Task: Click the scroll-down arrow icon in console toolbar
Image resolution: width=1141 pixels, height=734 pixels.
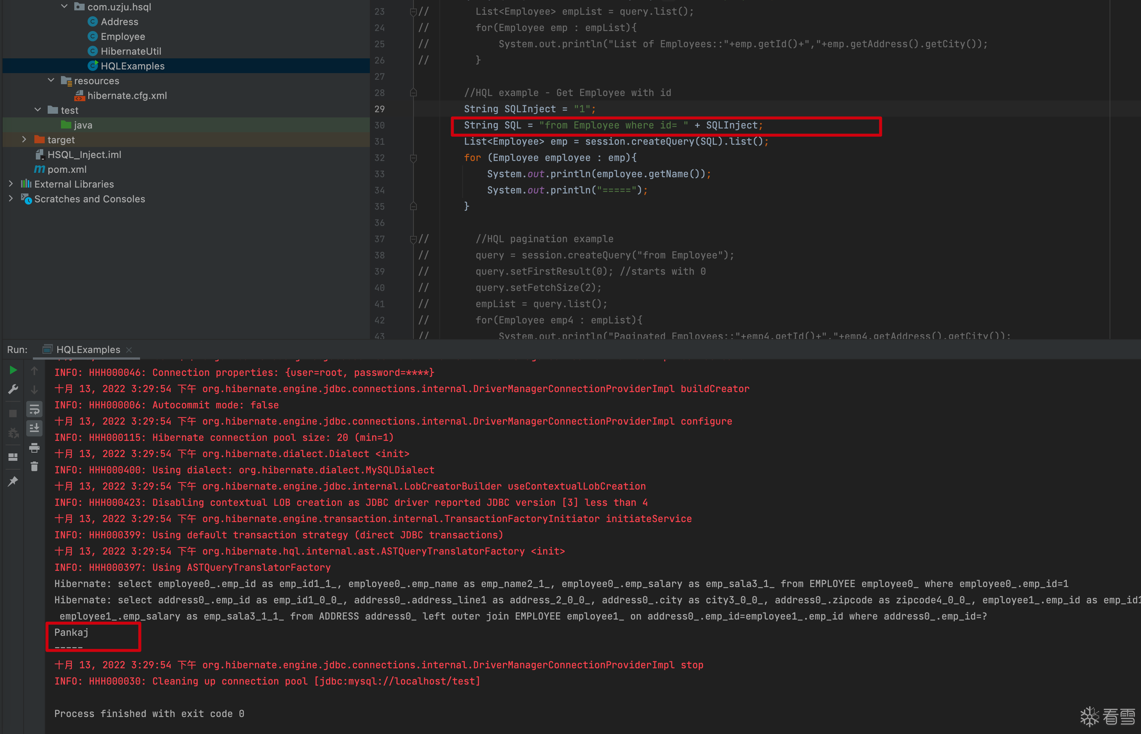Action: [x=34, y=390]
